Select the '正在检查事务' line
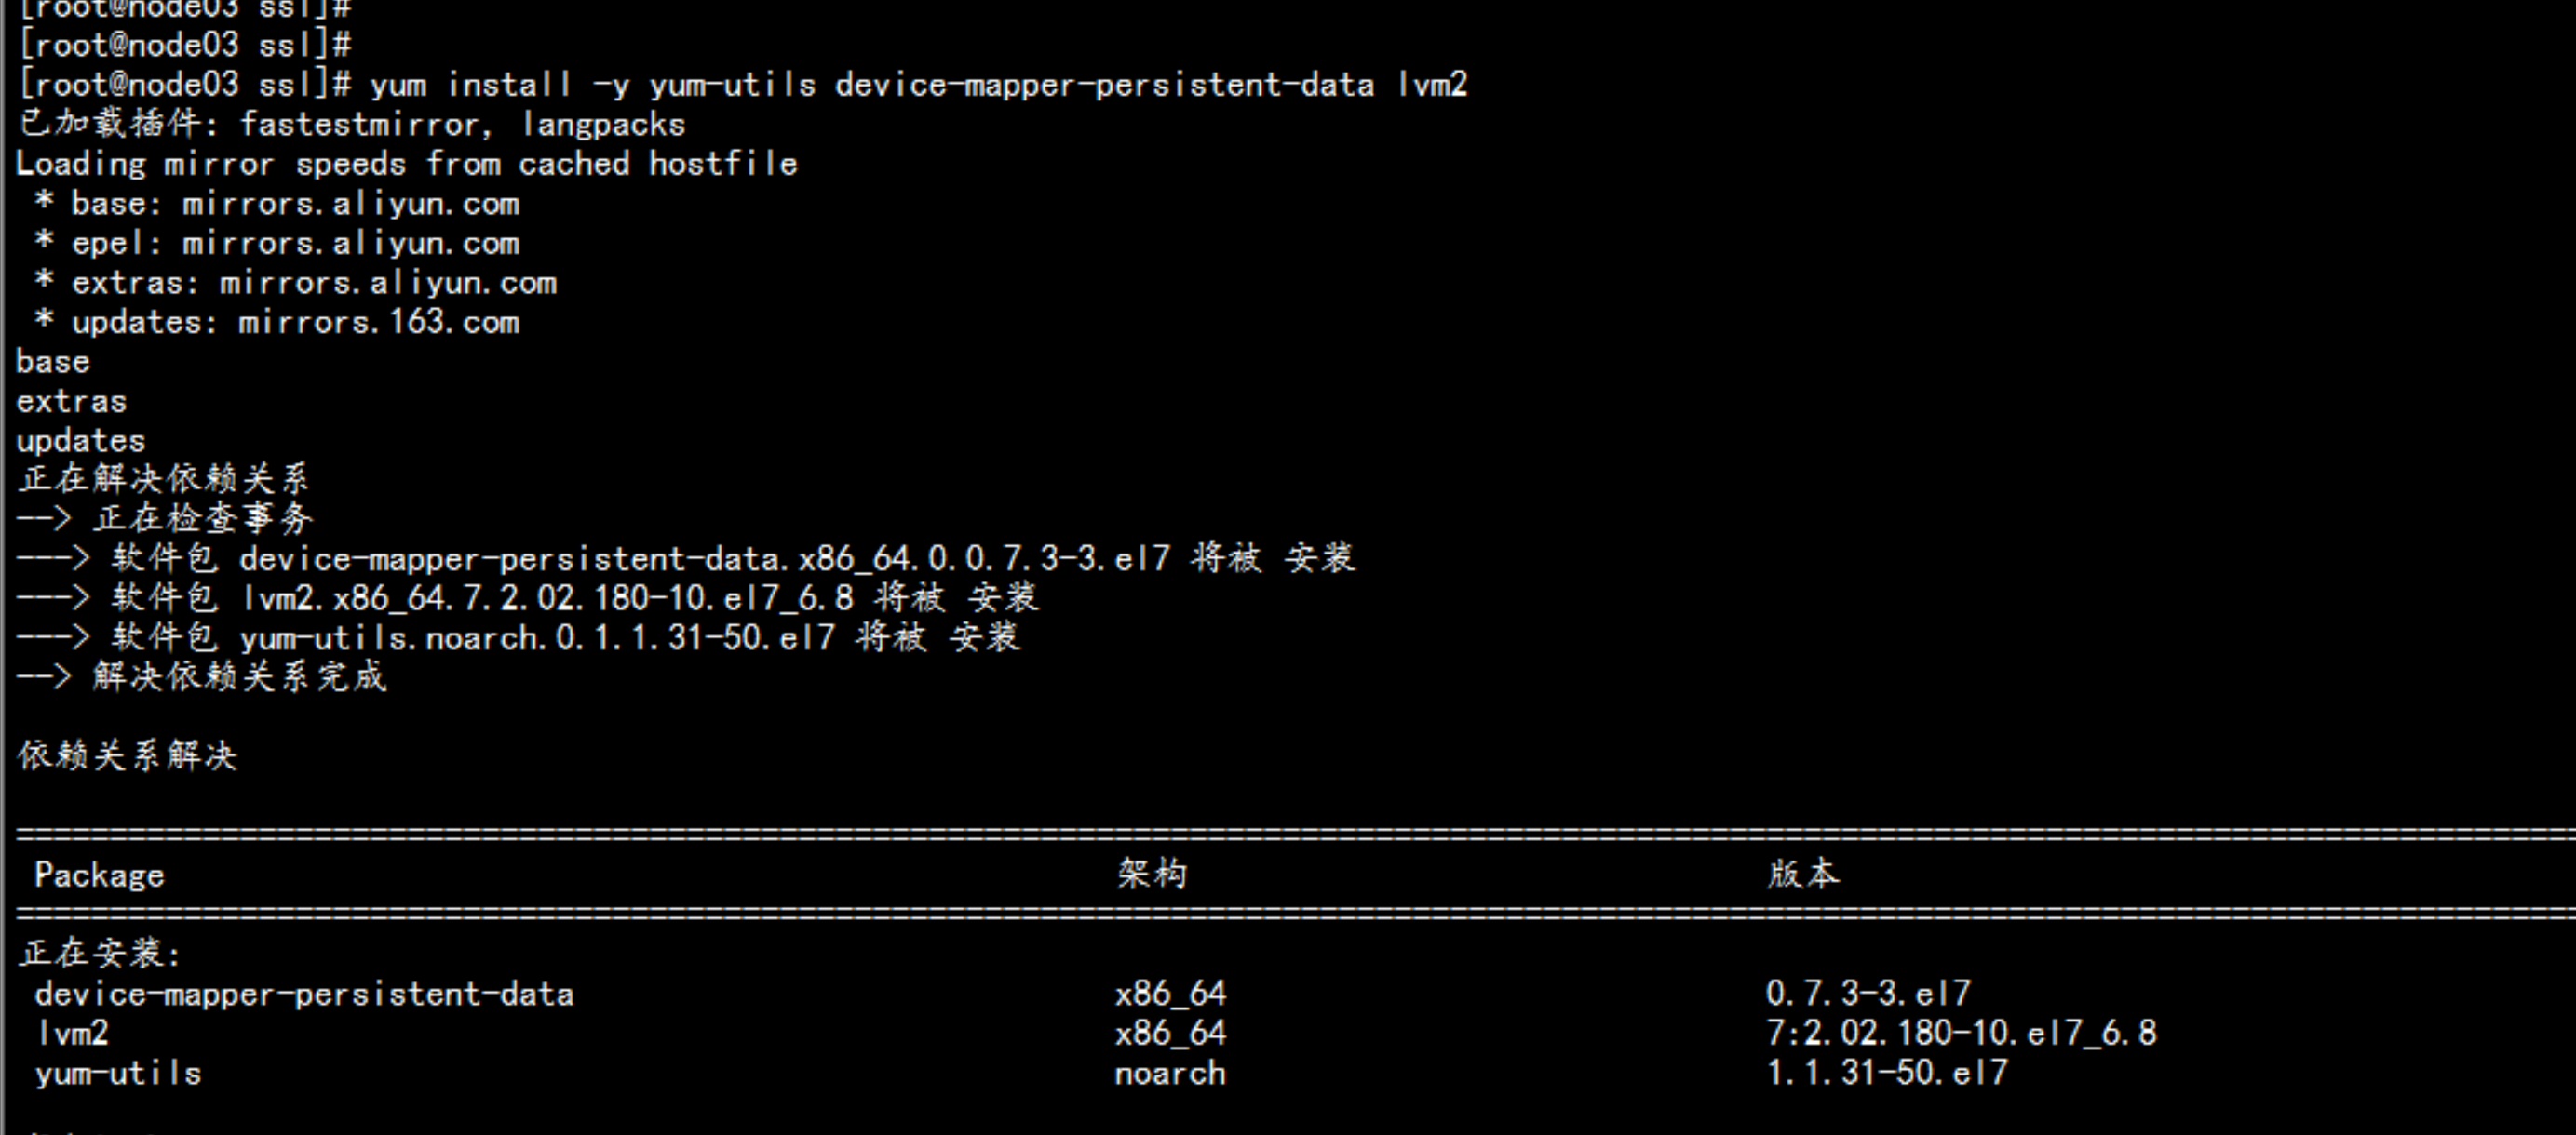 (165, 517)
